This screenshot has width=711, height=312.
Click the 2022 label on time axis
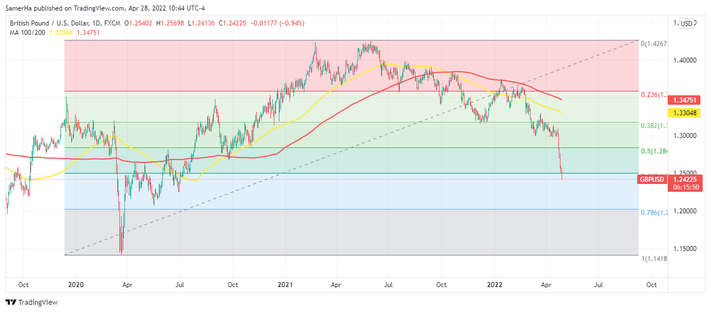coord(494,285)
